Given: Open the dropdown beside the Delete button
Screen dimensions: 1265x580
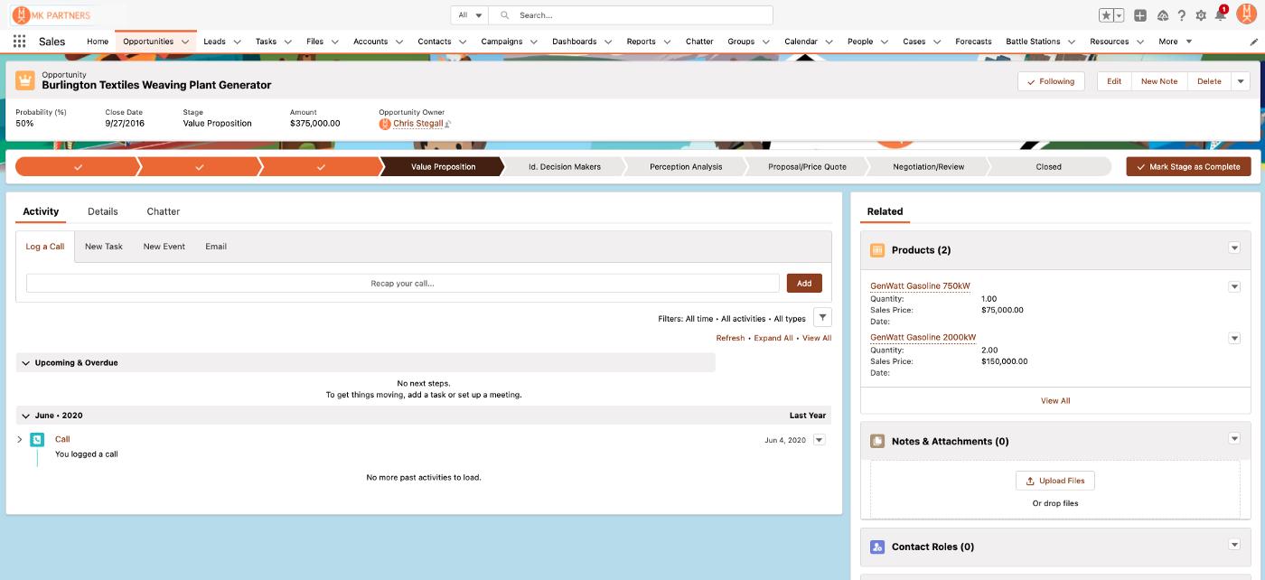Looking at the screenshot, I should click(x=1241, y=81).
